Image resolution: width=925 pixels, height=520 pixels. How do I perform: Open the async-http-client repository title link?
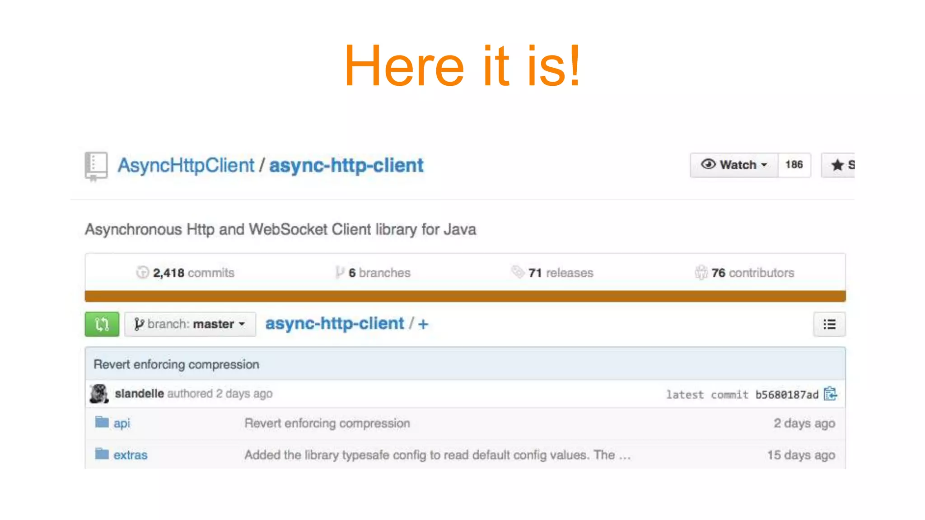[346, 165]
